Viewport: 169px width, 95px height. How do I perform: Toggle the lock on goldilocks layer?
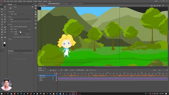coord(56,77)
